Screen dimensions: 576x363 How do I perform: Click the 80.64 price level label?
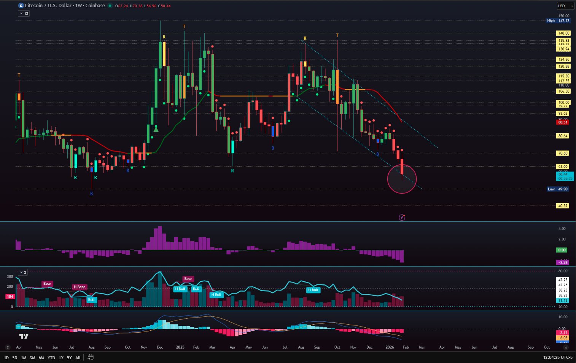(563, 136)
